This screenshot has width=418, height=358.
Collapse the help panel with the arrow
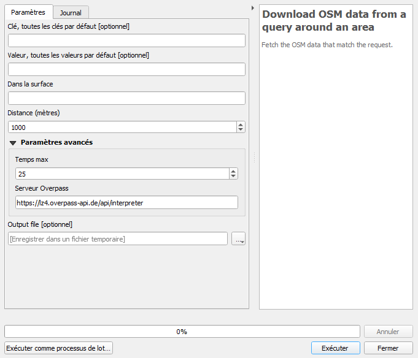[253, 8]
